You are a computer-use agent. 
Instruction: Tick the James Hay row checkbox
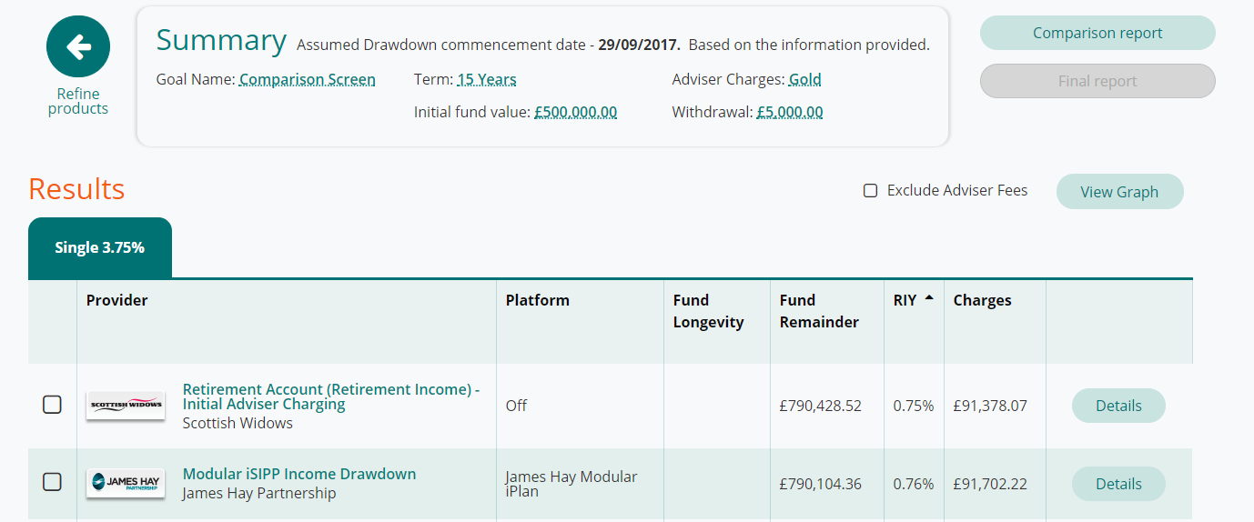[x=53, y=482]
